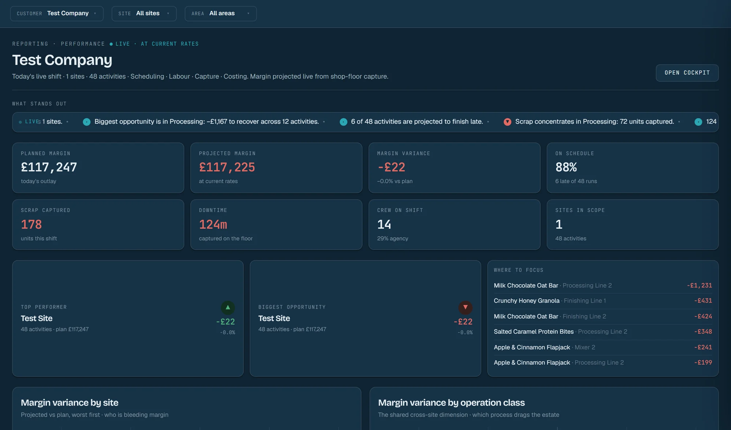Select Salted Caramel Protein Bites row
The height and width of the screenshot is (430, 731).
pos(603,332)
